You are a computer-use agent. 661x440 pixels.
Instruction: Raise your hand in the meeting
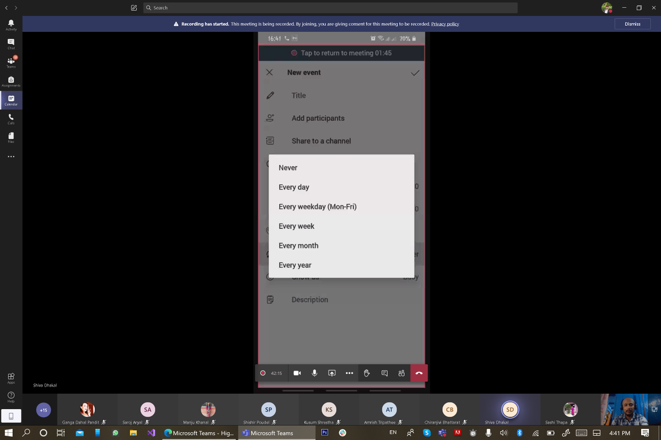pos(367,373)
